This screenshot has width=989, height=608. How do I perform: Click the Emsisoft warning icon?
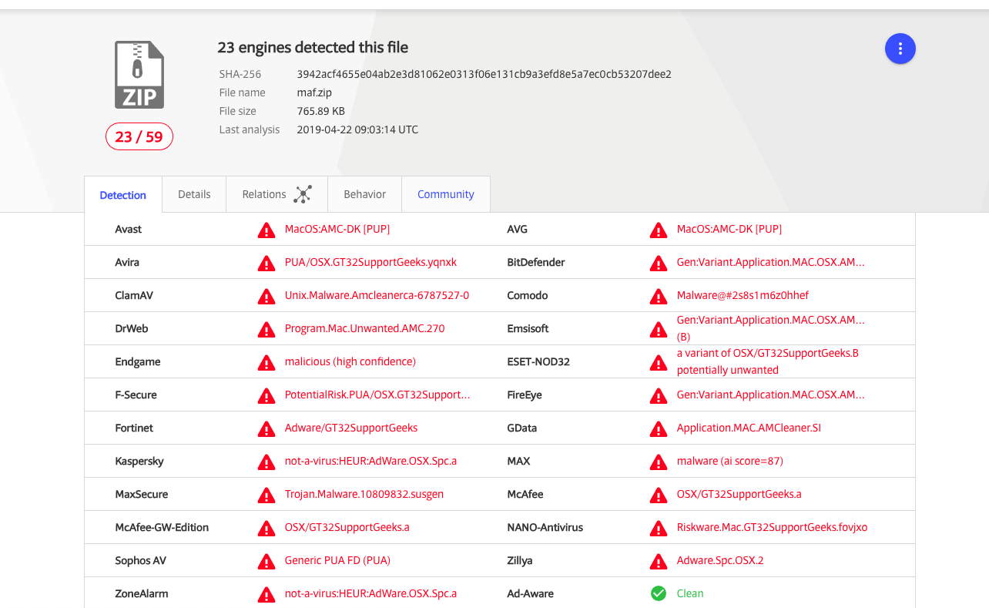tap(659, 329)
